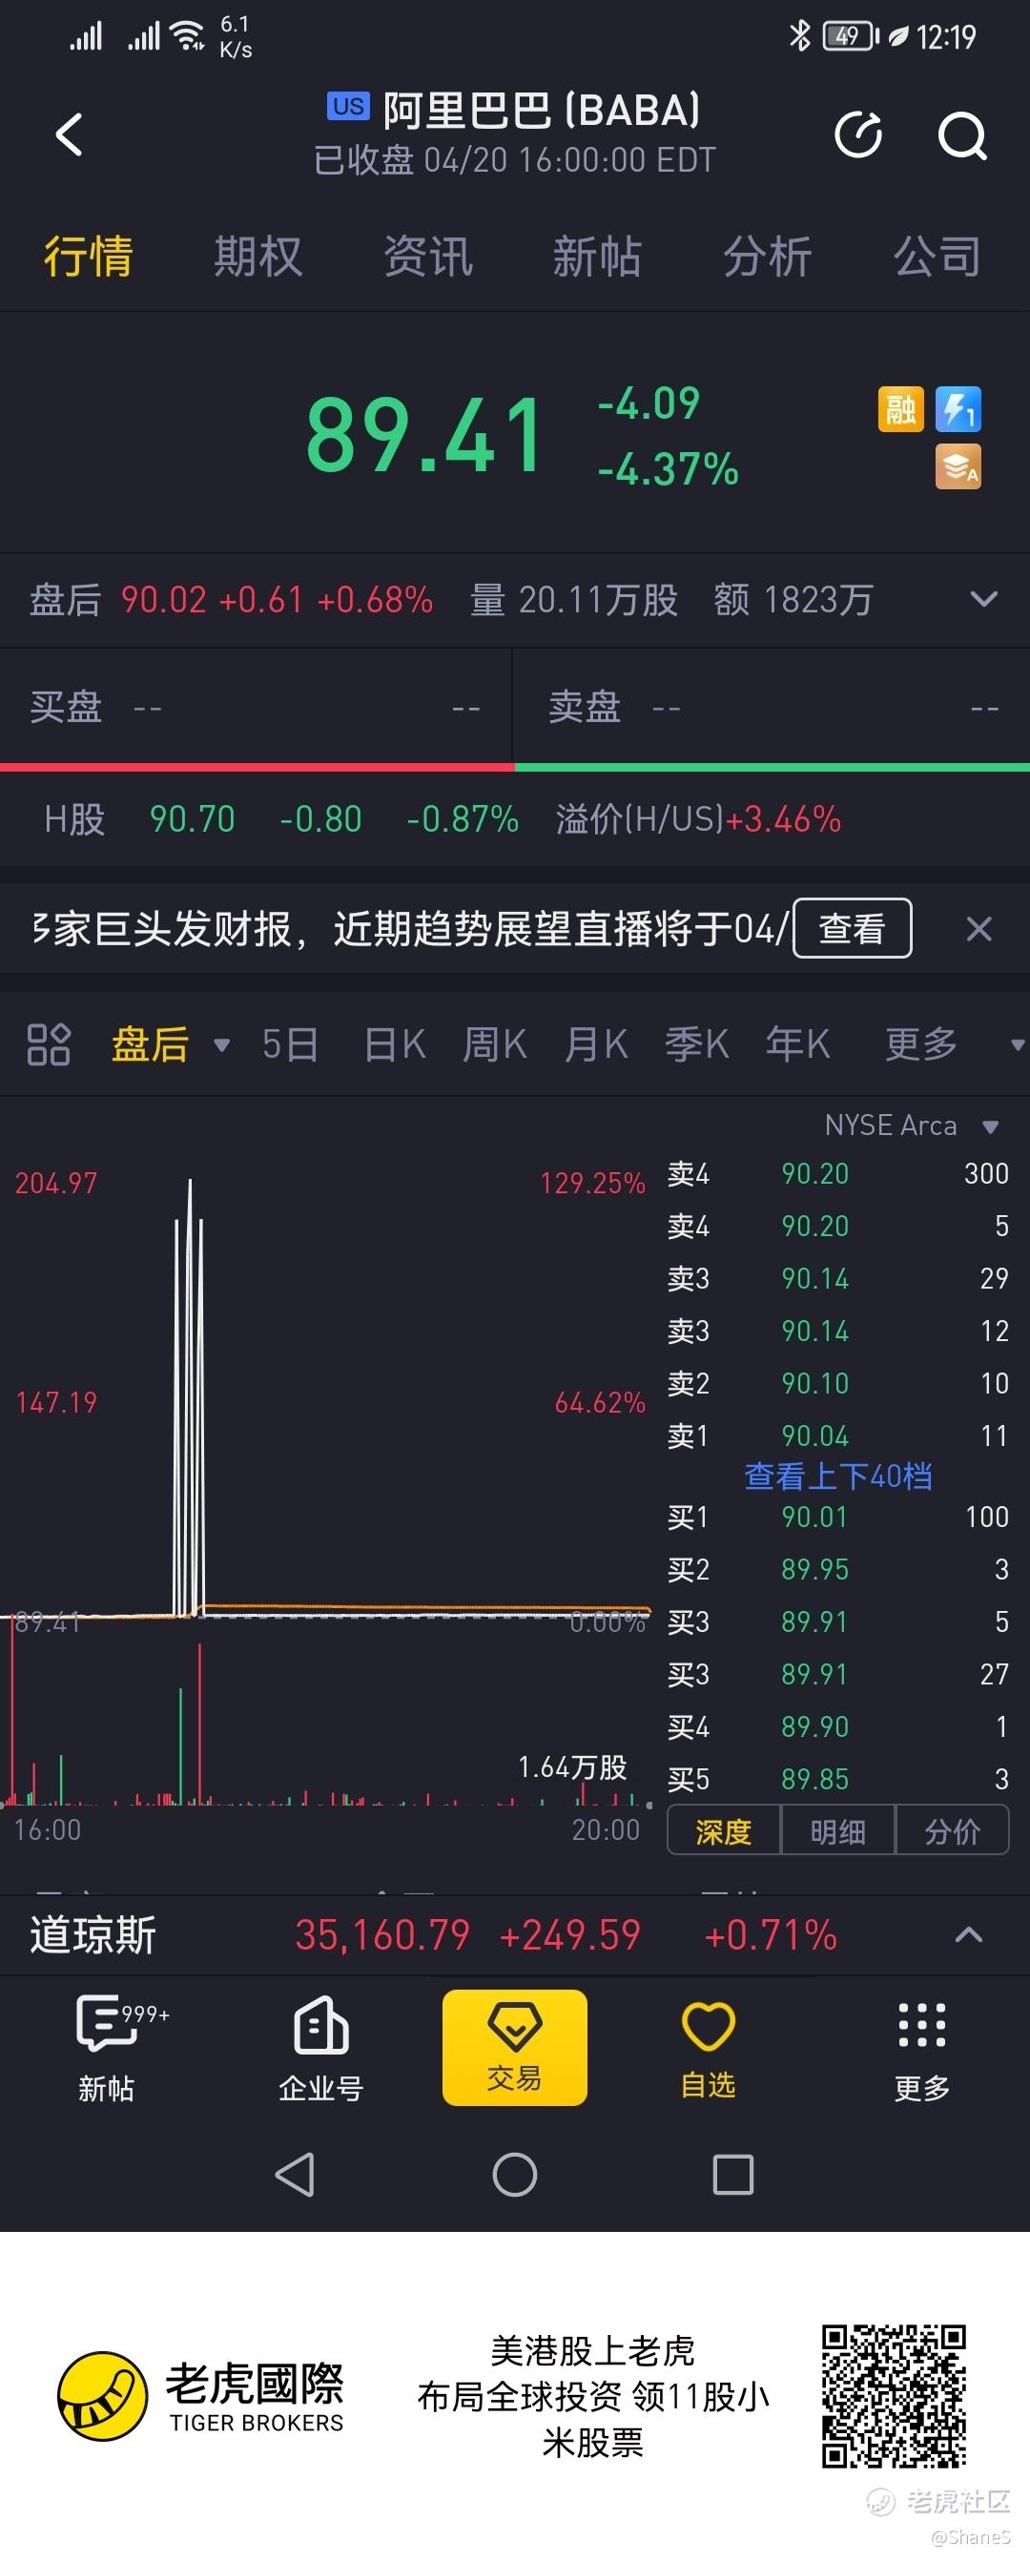The image size is (1030, 2561).
Task: Tap Android back navigation triangle
Action: coord(296,2175)
